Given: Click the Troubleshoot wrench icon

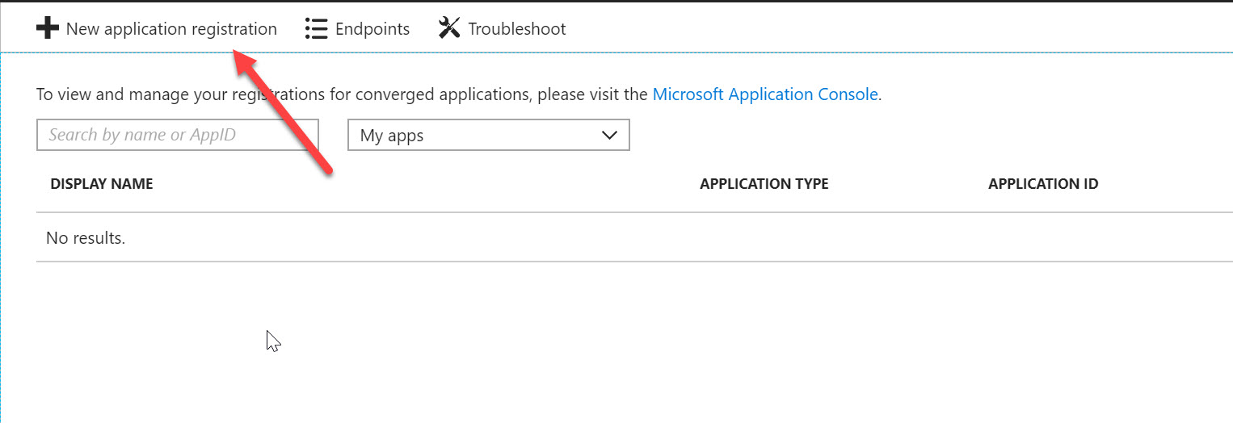Looking at the screenshot, I should point(448,29).
